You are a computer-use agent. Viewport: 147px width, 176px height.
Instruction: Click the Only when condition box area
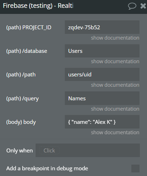tap(88, 150)
